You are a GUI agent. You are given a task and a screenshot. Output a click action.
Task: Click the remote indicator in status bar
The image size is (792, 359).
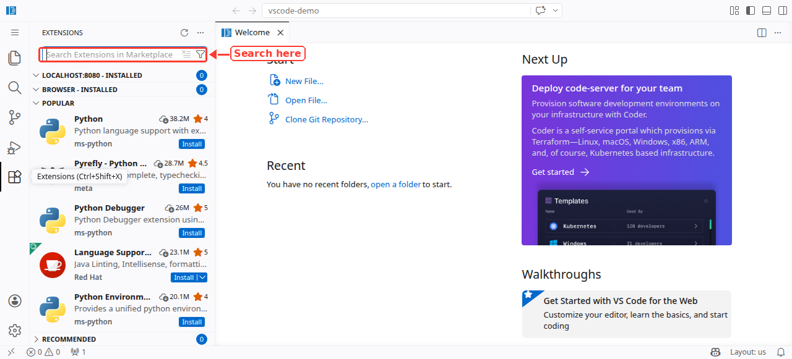click(11, 352)
